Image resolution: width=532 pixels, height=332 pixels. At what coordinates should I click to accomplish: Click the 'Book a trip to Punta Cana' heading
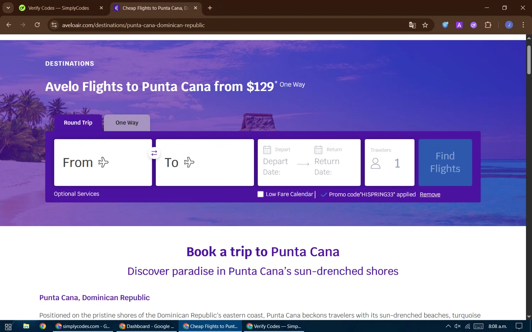pyautogui.click(x=263, y=252)
